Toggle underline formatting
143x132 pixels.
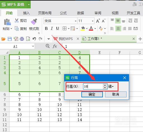pyautogui.click(x=57, y=29)
